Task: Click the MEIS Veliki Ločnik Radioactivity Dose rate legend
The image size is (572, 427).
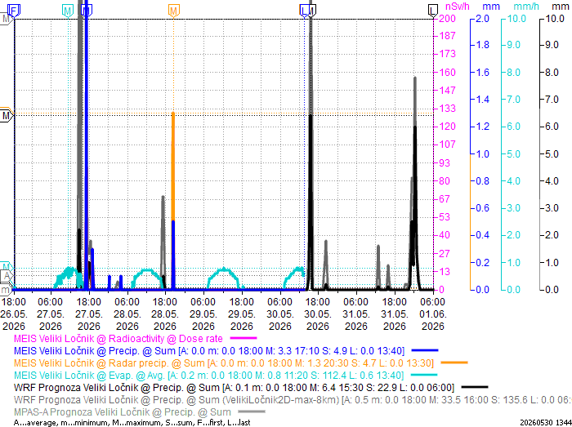Action: coord(118,339)
